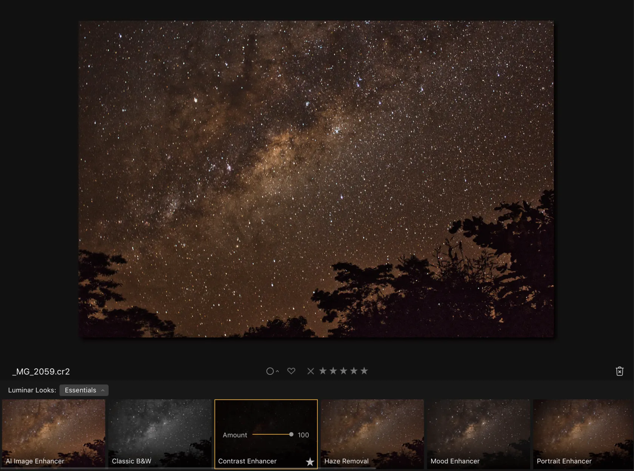Open the Essentials looks category dropdown
The width and height of the screenshot is (634, 471).
click(84, 390)
